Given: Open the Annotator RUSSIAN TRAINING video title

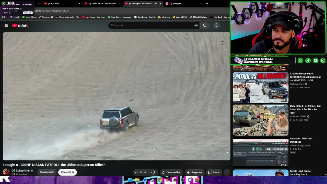Looking at the screenshot, I should [301, 140].
